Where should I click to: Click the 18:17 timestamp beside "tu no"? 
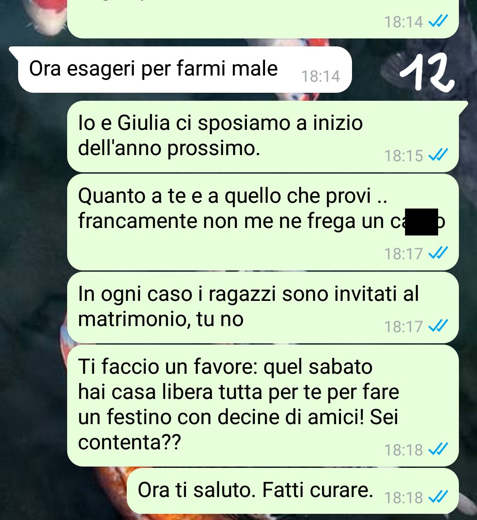tap(403, 326)
